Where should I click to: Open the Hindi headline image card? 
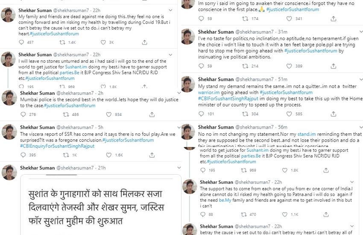[101, 205]
